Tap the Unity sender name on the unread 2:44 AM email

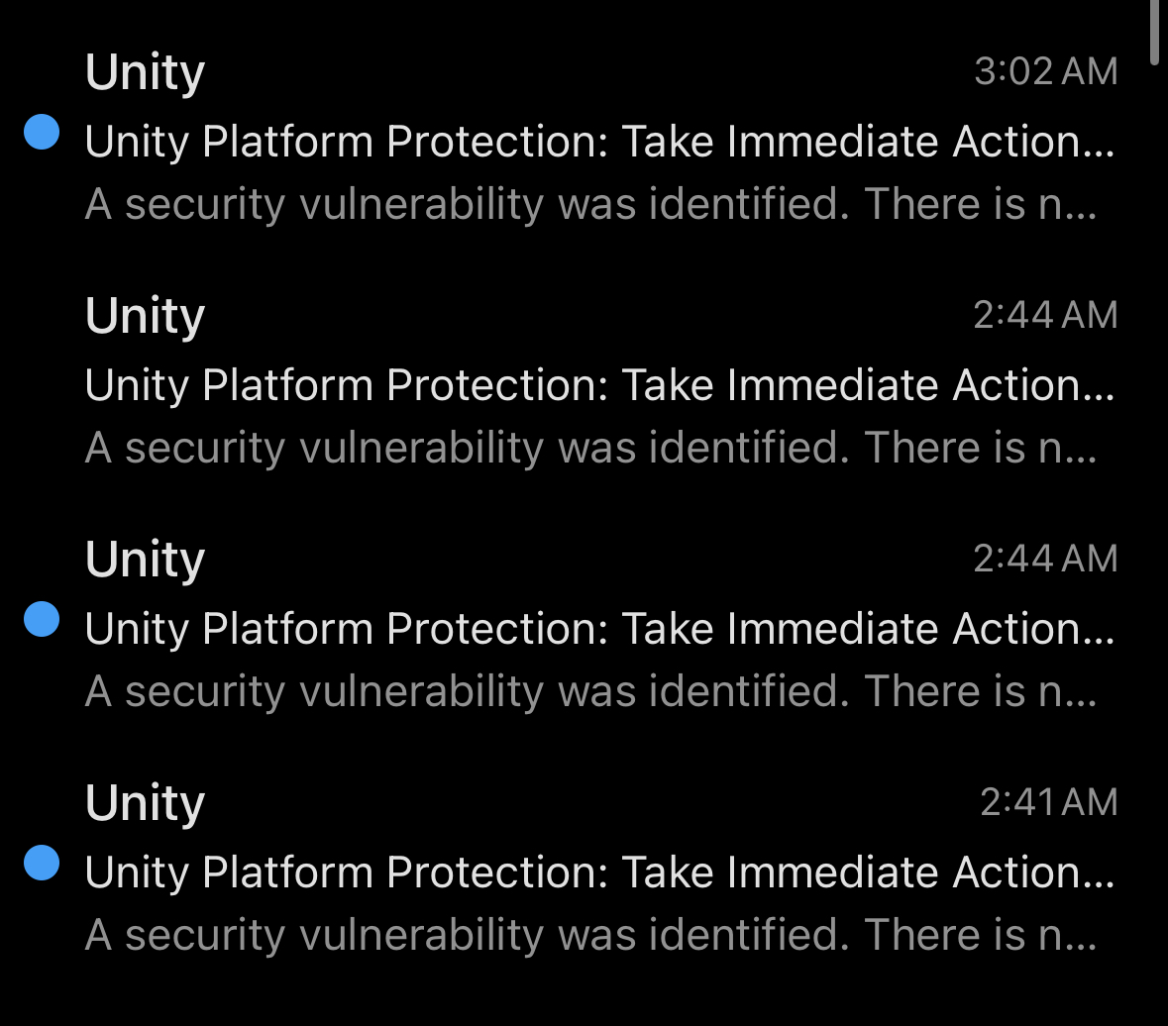[145, 560]
